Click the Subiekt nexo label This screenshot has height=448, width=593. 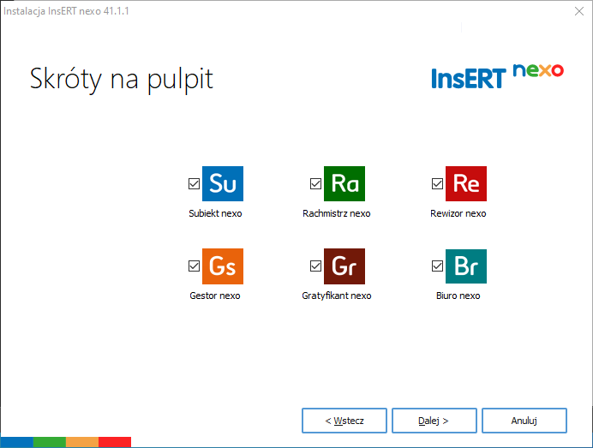pyautogui.click(x=215, y=213)
